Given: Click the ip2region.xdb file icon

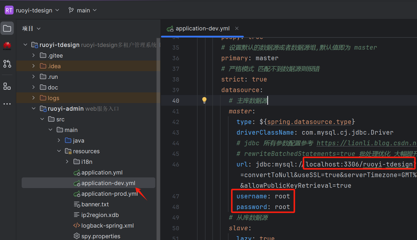Looking at the screenshot, I should coord(77,215).
